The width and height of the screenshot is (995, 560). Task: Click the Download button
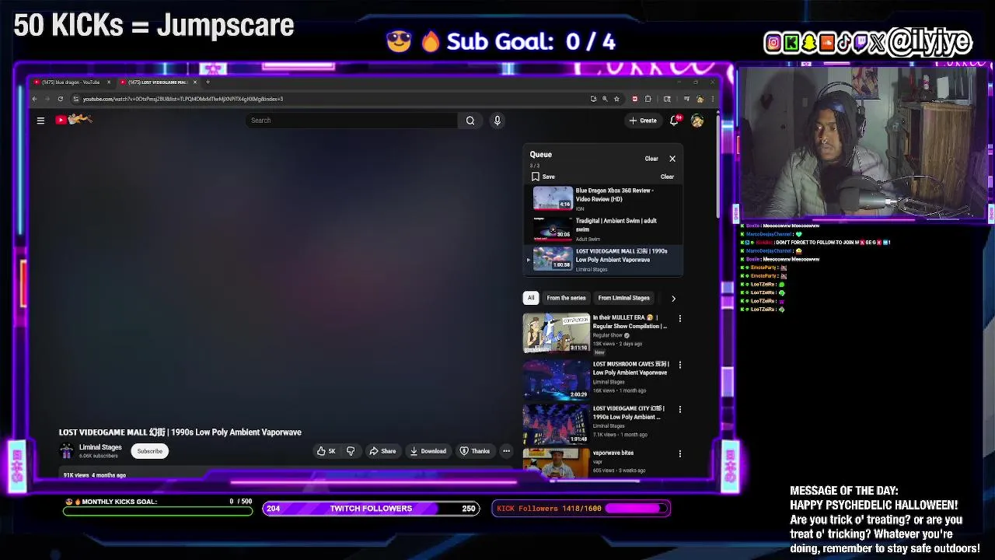pos(428,451)
